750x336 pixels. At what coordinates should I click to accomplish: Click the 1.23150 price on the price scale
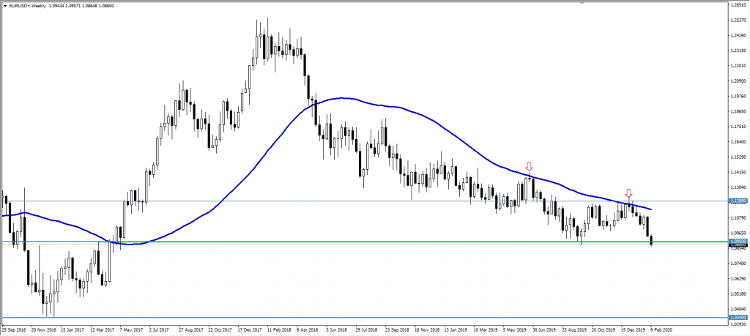click(738, 51)
